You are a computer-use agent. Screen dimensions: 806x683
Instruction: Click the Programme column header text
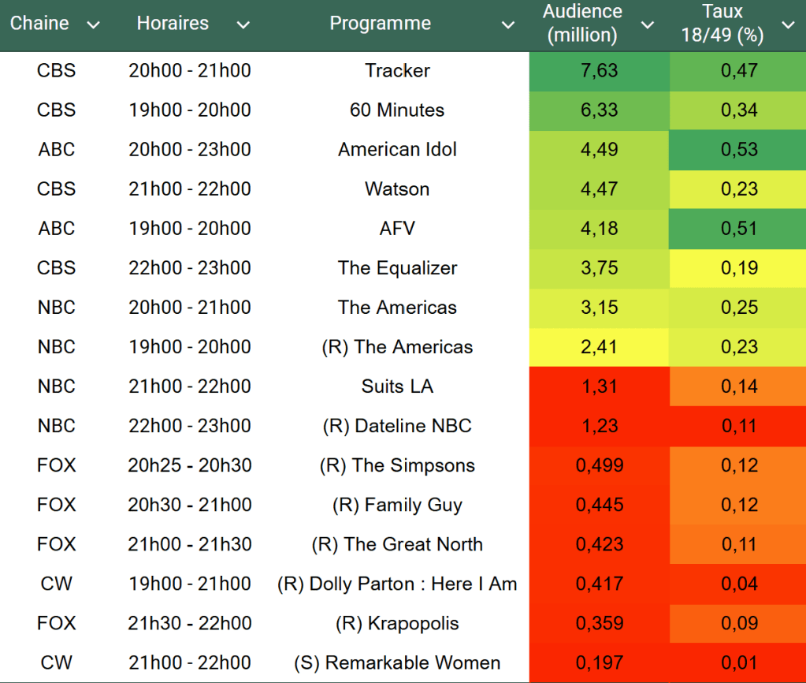point(380,24)
